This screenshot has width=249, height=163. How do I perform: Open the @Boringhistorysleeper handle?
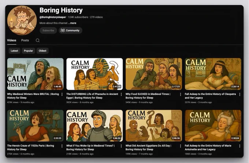(x=53, y=17)
